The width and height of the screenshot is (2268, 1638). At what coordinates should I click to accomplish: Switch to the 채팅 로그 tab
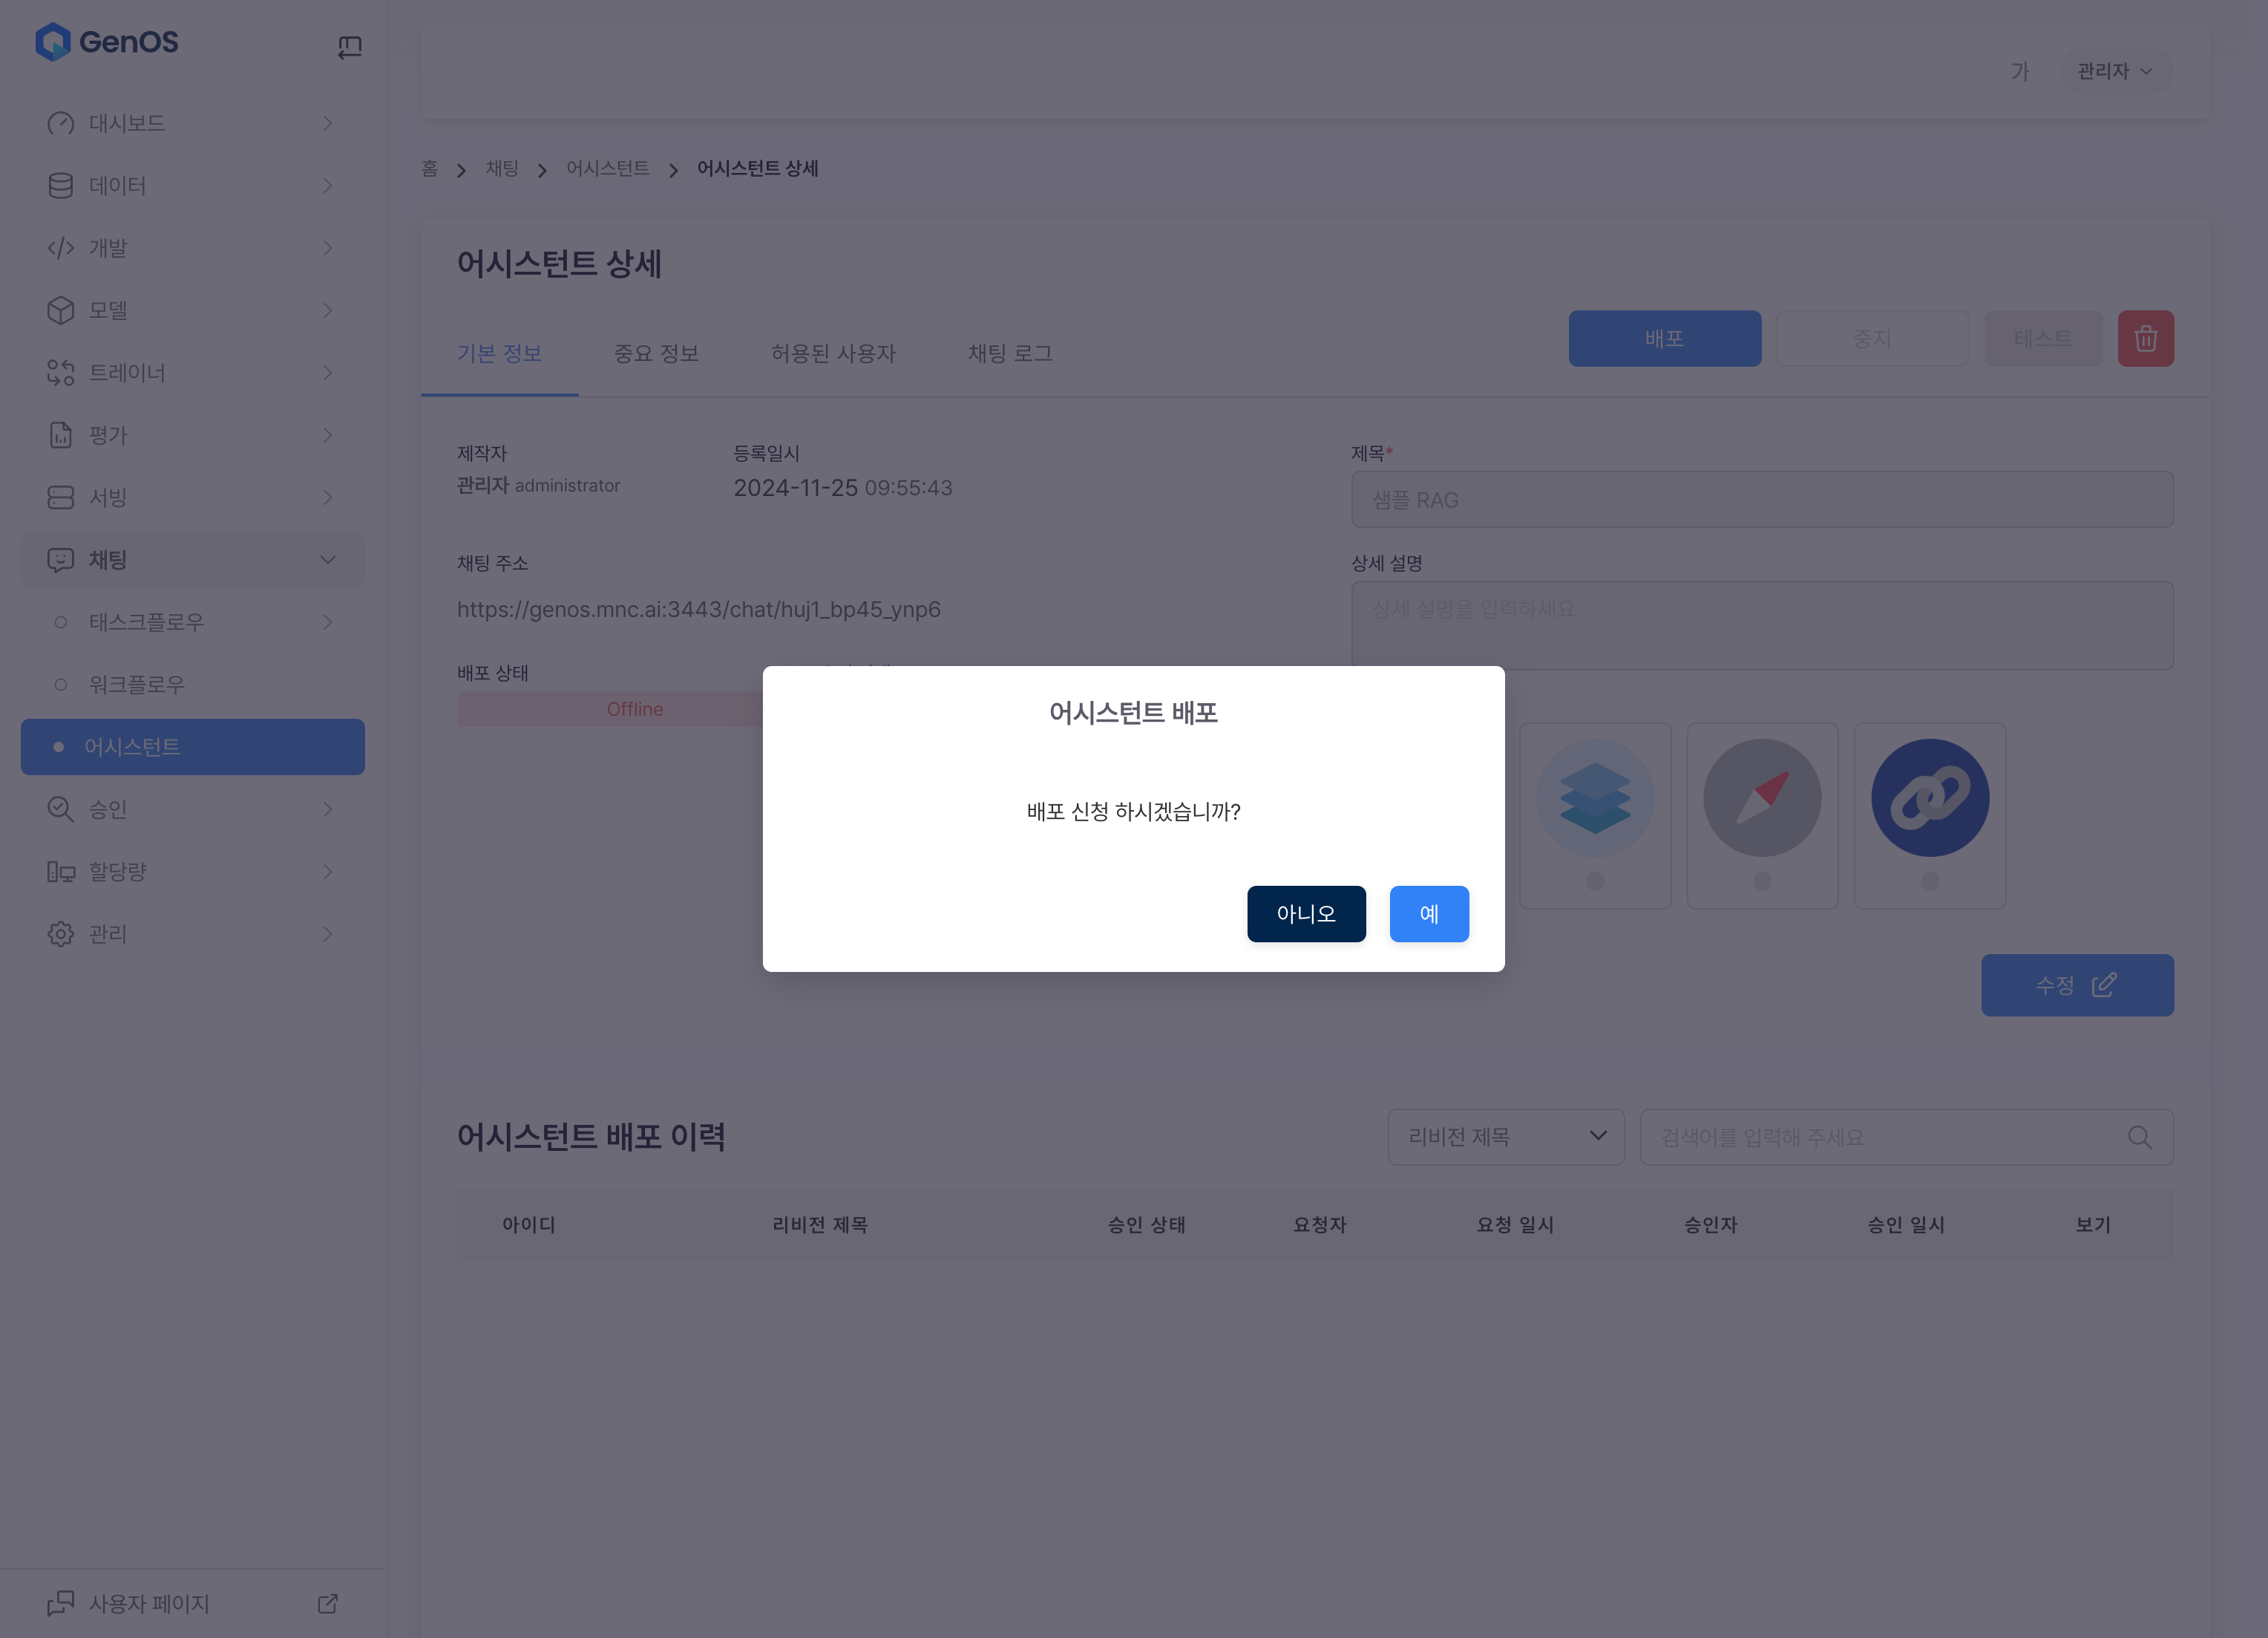[1009, 353]
